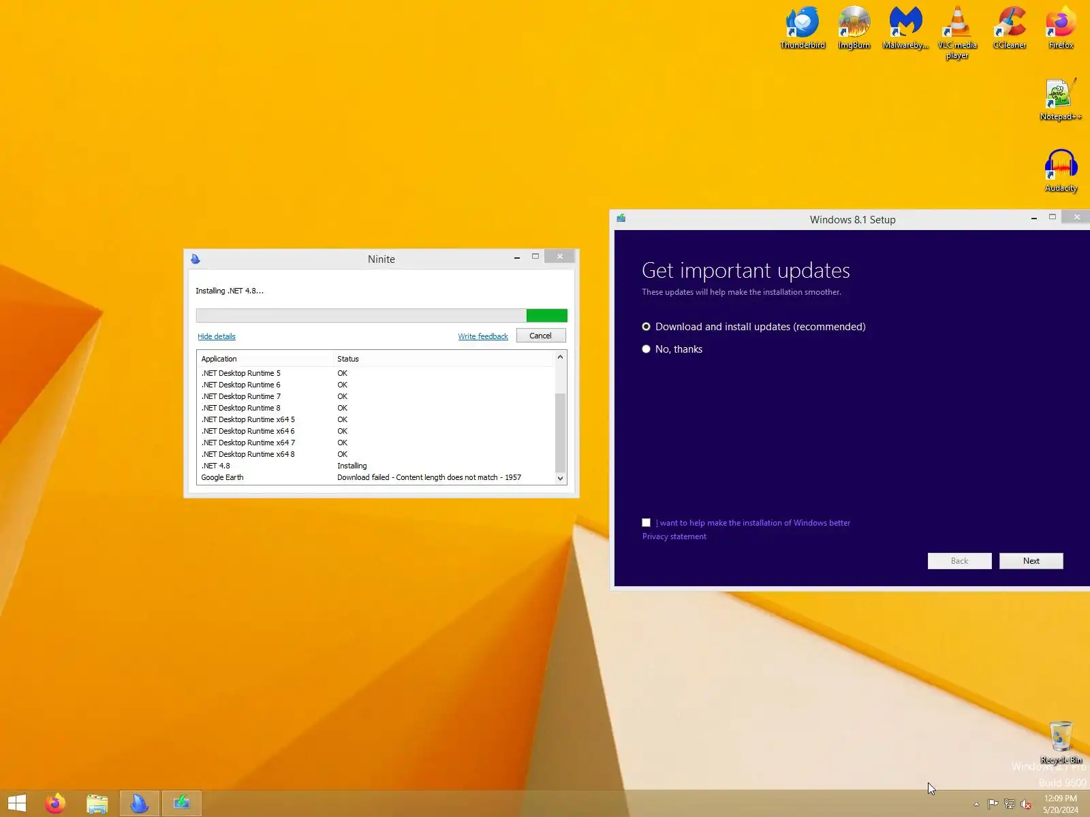The height and width of the screenshot is (817, 1090).
Task: Open the ImgBurn desktop shortcut
Action: [x=854, y=28]
